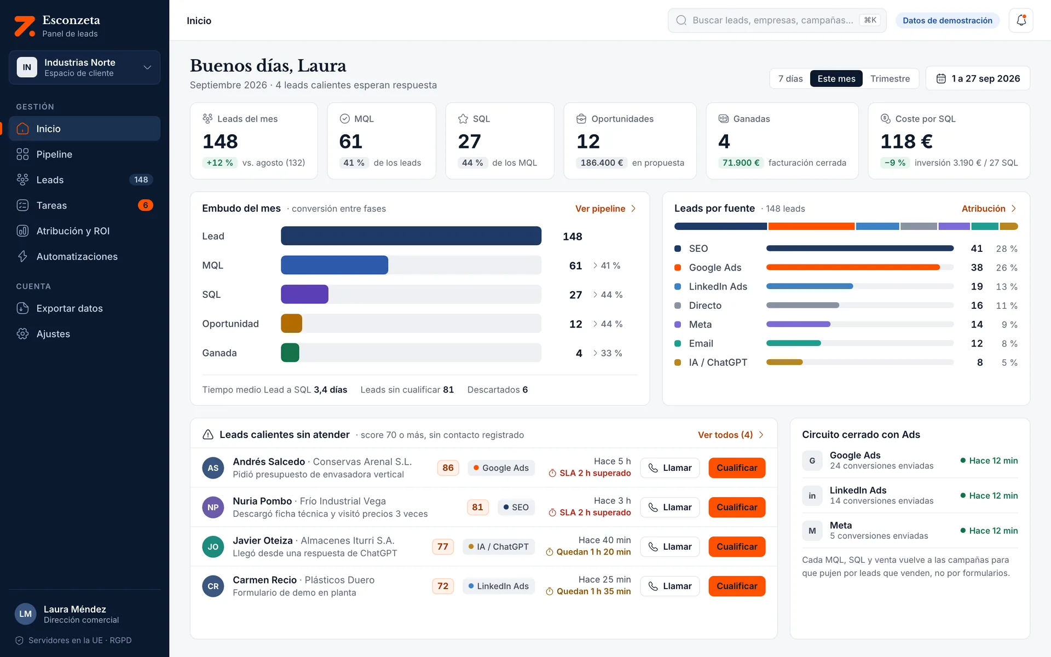The image size is (1051, 657).
Task: Open Laura Méndez user profile menu
Action: (x=85, y=614)
